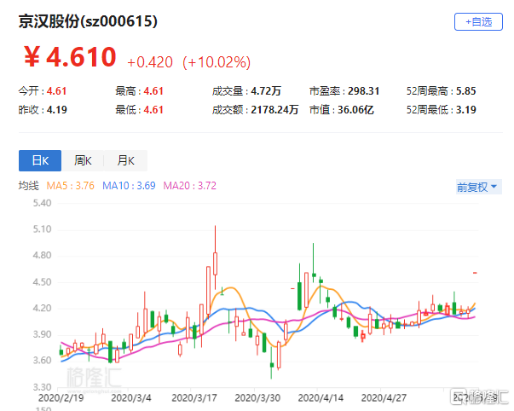This screenshot has width=514, height=411.
Task: Open the 前复权 adjustment dropdown
Action: [478, 188]
